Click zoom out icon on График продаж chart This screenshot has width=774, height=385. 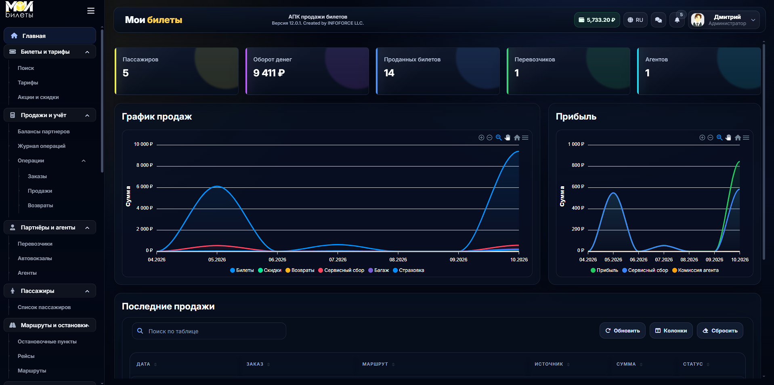click(489, 138)
